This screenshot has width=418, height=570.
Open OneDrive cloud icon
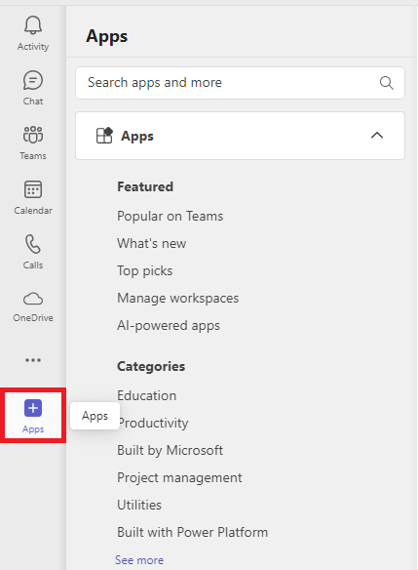tap(33, 299)
